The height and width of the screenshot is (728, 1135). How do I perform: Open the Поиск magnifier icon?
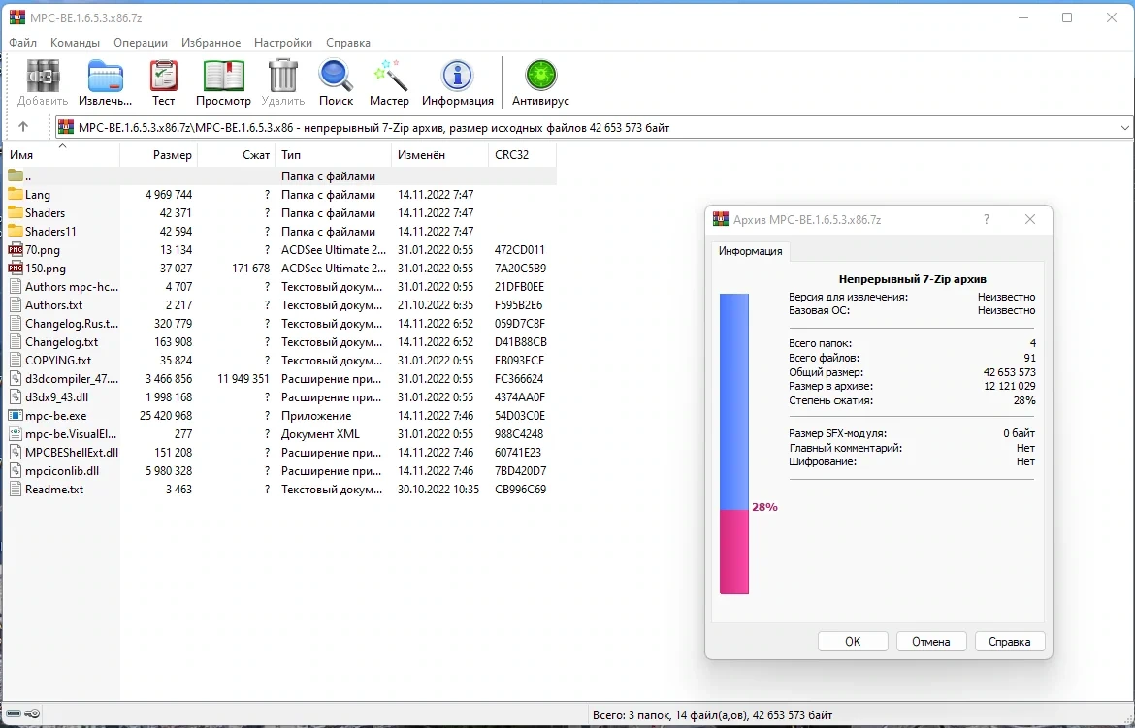[x=336, y=76]
